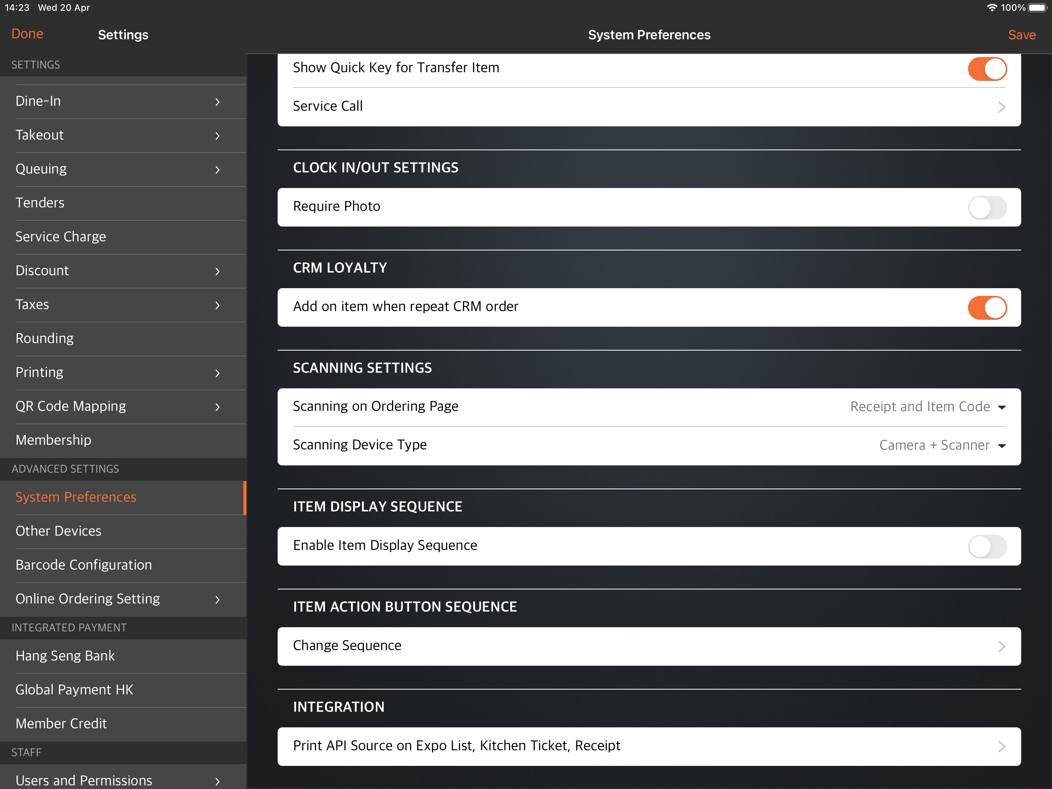The height and width of the screenshot is (789, 1052).
Task: Click the QR Code Mapping label
Action: coord(70,406)
